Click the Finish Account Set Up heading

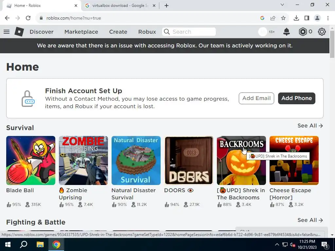83,91
